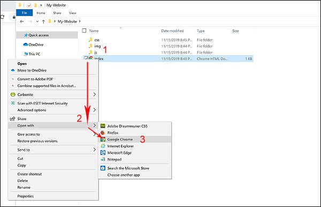This screenshot has height=207, width=321.
Task: Open recent locations dropdown in navigation bar
Action: pos(37,21)
